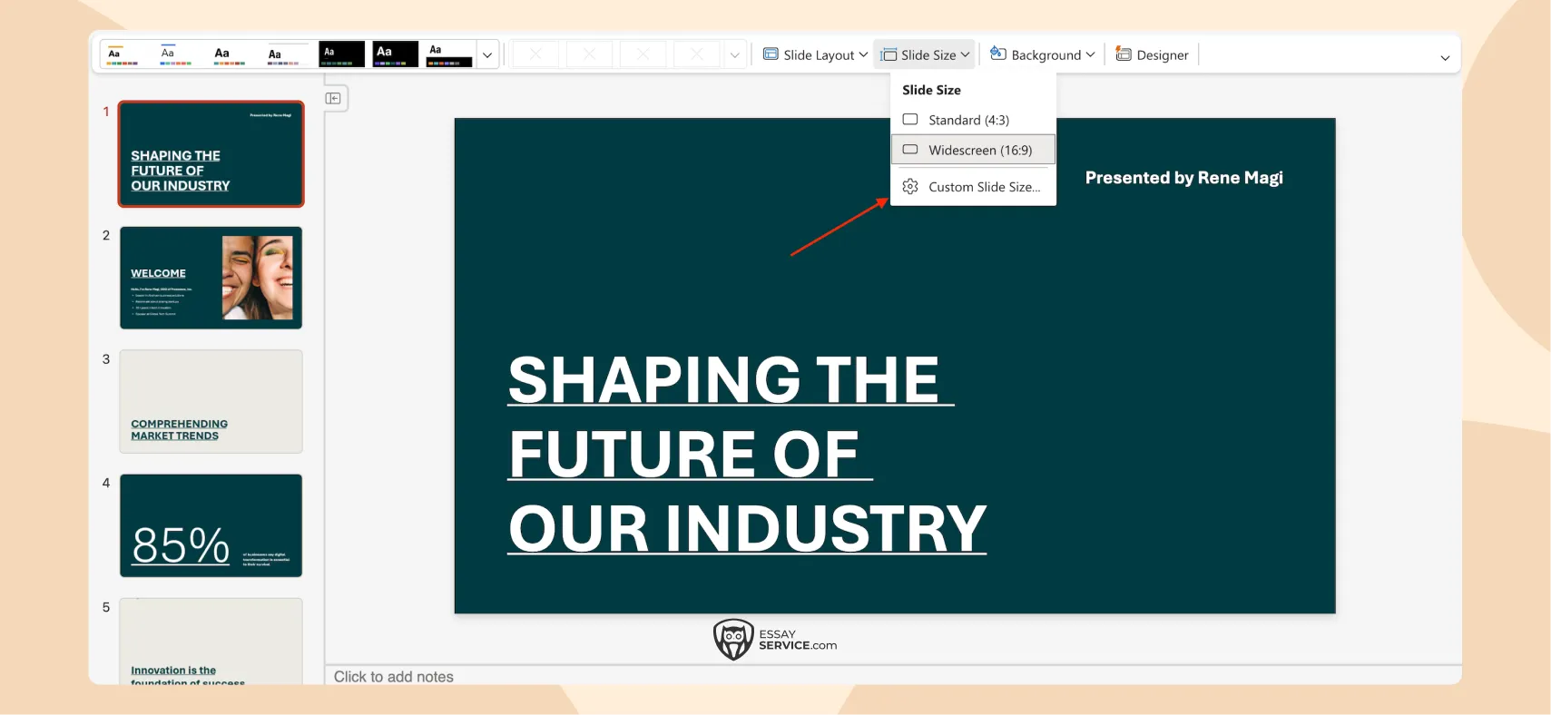
Task: Click the Designer icon
Action: 1124,54
